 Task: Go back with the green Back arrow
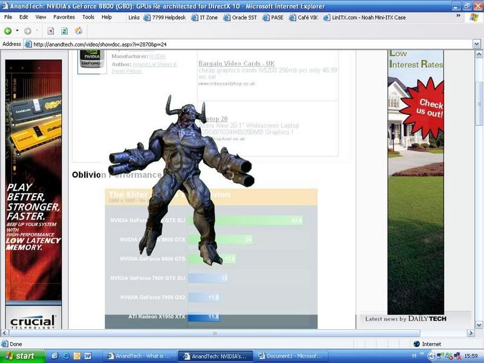tap(8, 31)
